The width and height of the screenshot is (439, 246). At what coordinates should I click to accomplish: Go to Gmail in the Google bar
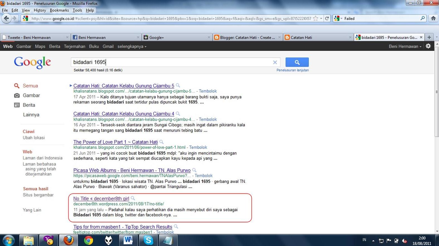[x=108, y=46]
